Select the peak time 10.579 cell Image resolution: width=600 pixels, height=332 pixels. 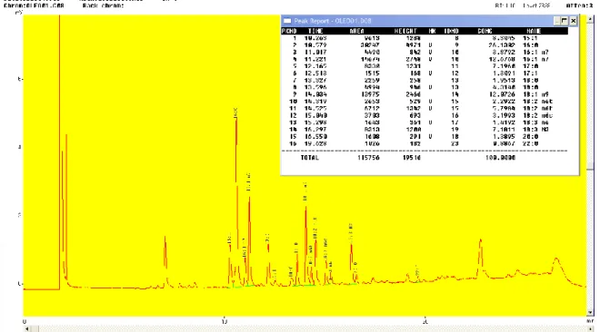[x=315, y=45]
